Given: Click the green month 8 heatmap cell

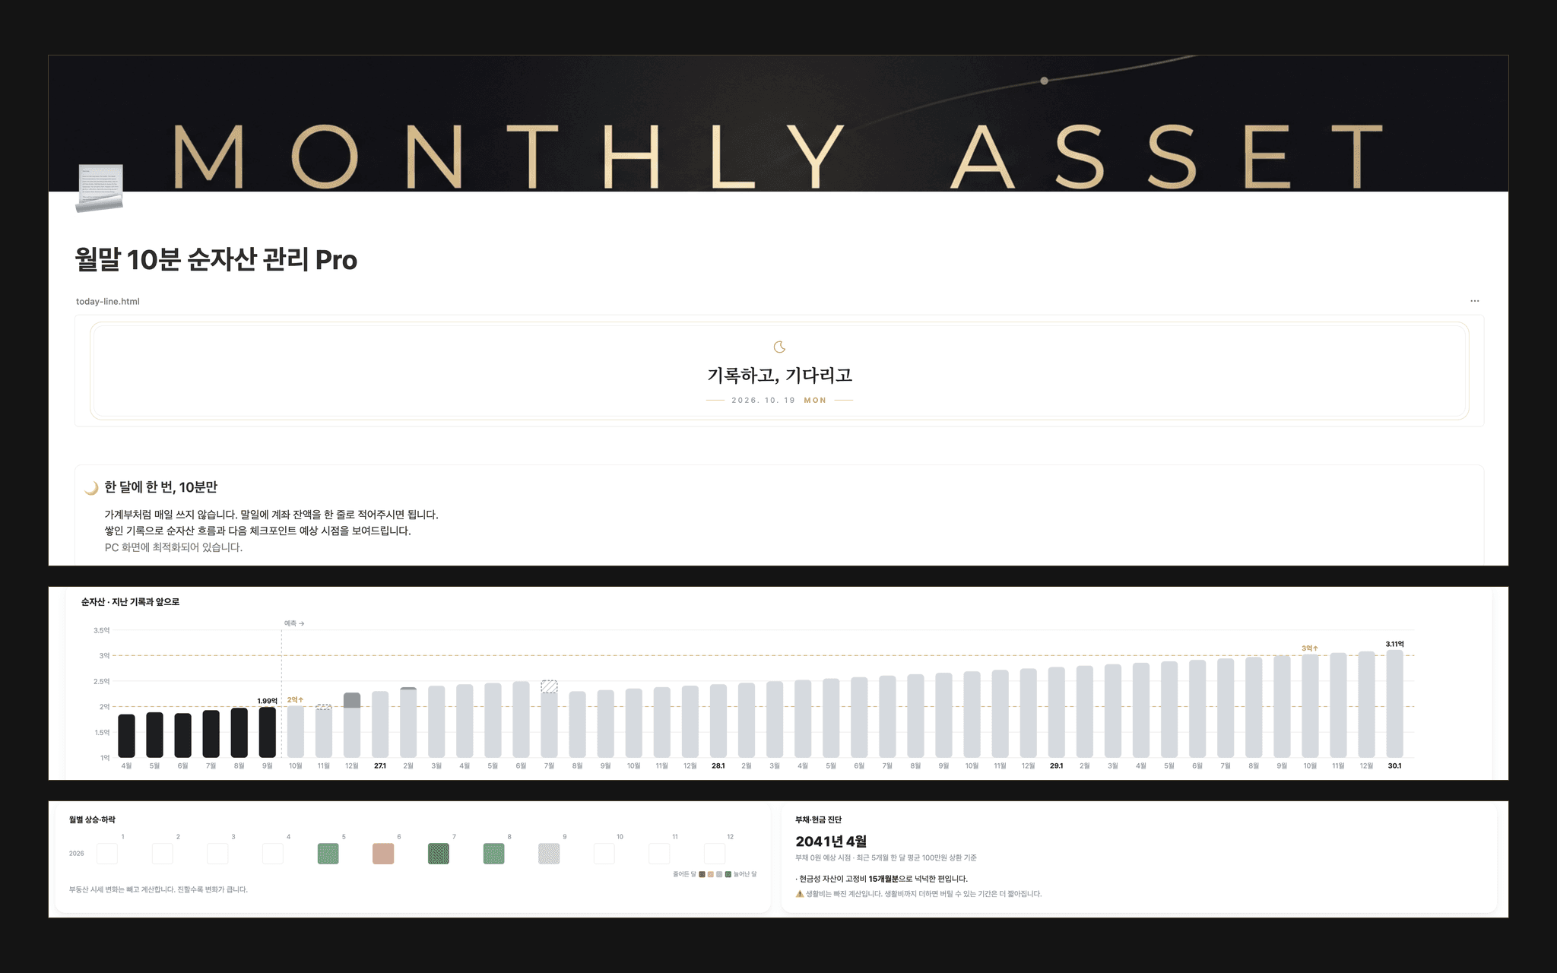Looking at the screenshot, I should 493,854.
